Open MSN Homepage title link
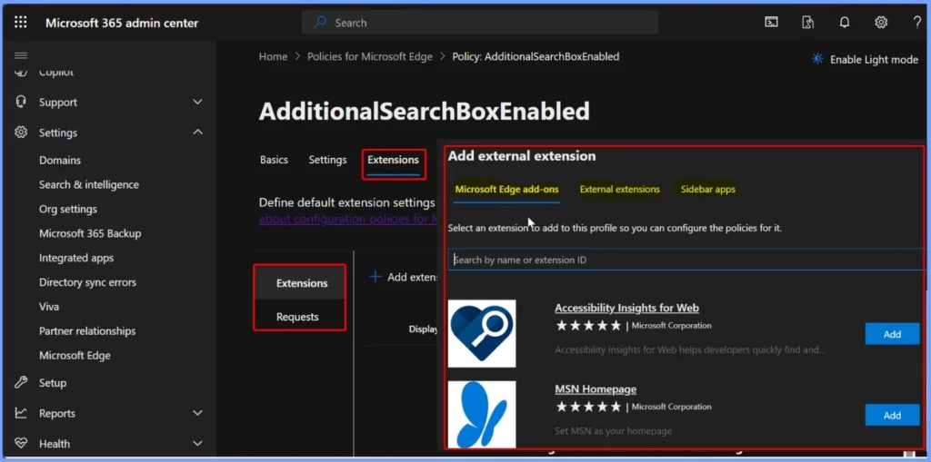Screen dimensions: 931x462 [596, 389]
